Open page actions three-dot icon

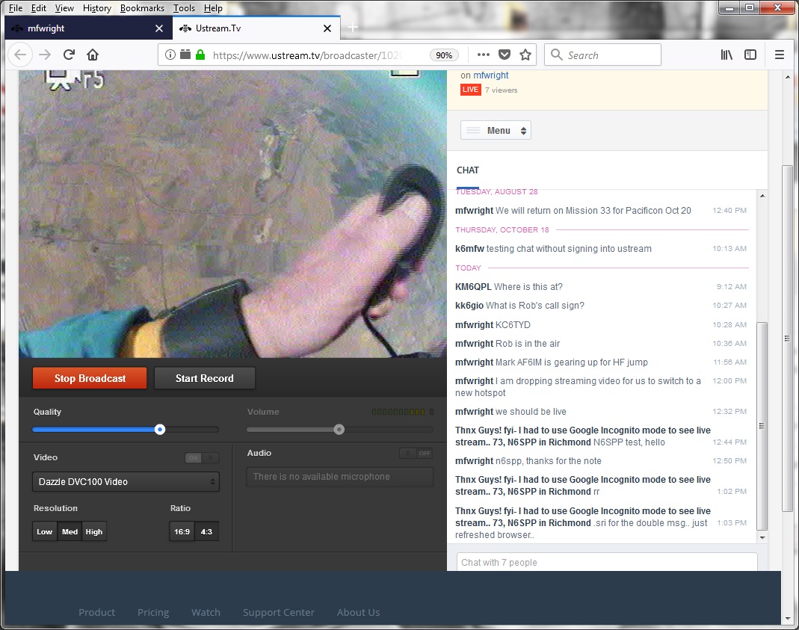pos(484,55)
